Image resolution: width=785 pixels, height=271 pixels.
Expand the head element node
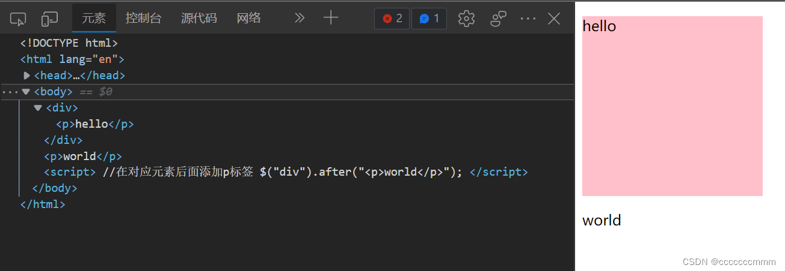(x=26, y=76)
